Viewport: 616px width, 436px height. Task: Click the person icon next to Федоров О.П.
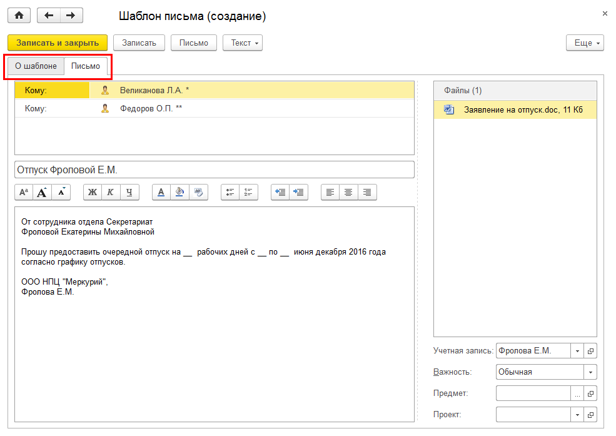[105, 108]
